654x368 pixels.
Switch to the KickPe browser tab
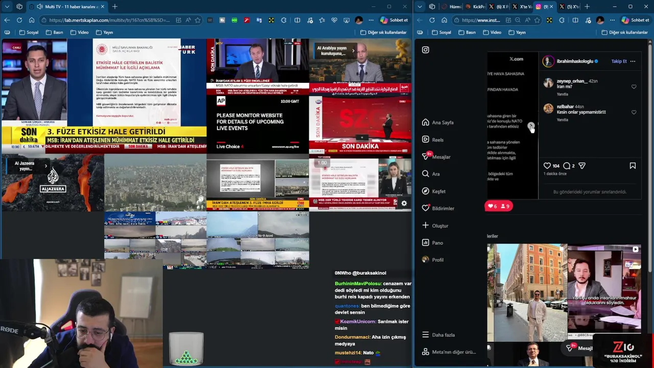click(475, 7)
